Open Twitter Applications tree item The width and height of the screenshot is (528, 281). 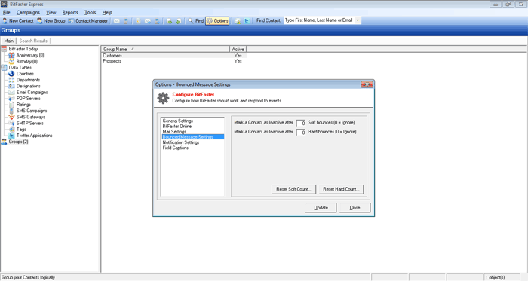(x=31, y=136)
